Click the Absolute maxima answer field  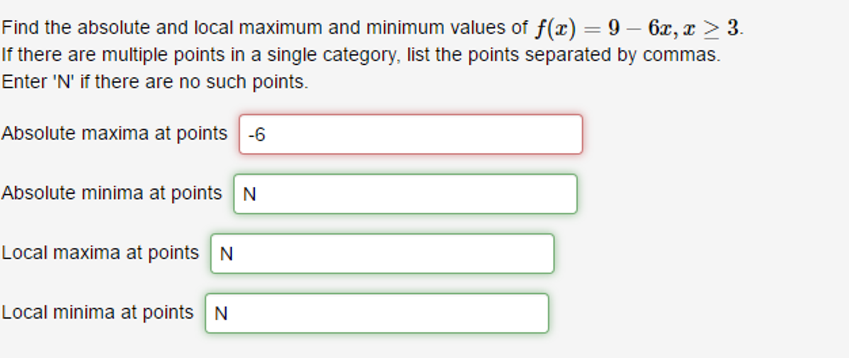click(411, 134)
